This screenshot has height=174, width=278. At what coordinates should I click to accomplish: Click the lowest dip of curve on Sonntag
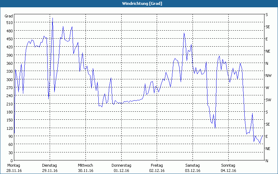coord(260,143)
